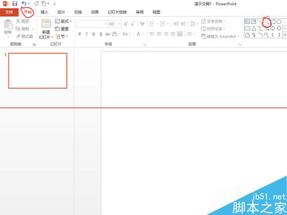
Task: Open the Numbering list dropdown
Action: click(164, 24)
